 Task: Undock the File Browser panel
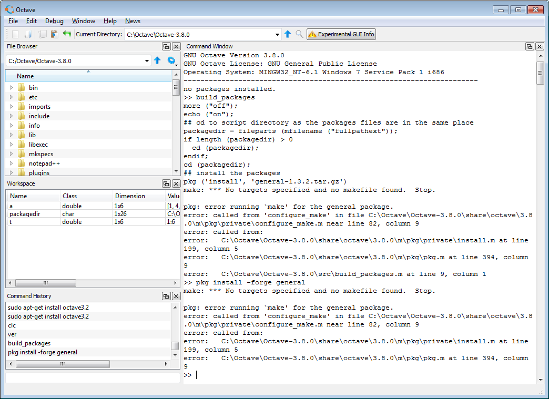(166, 47)
